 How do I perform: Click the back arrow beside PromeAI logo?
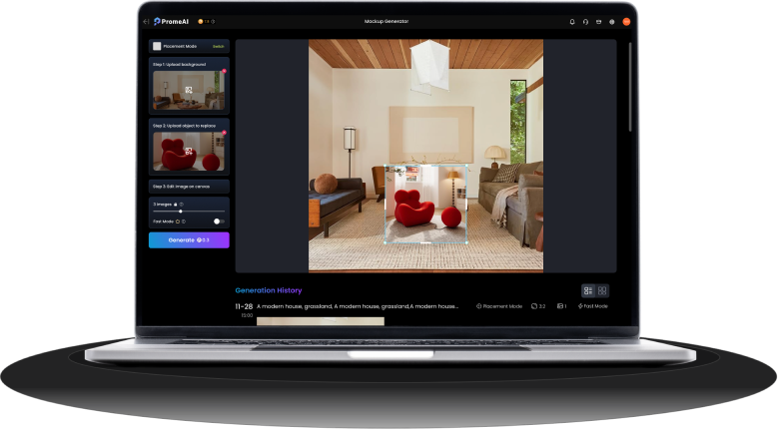pyautogui.click(x=147, y=21)
